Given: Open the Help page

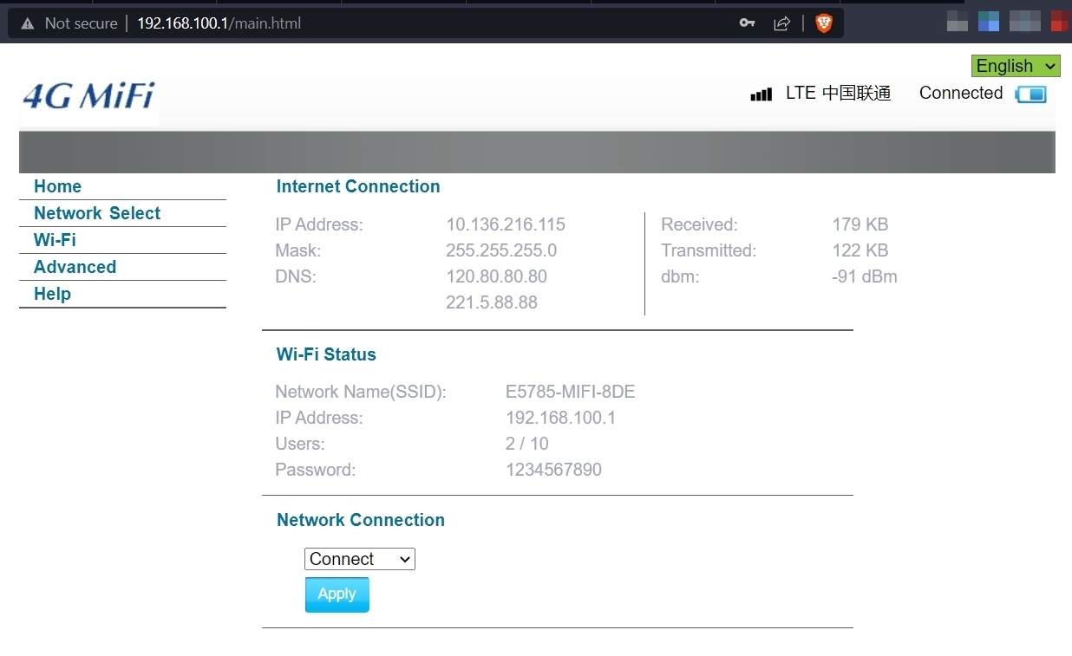Looking at the screenshot, I should (x=52, y=294).
